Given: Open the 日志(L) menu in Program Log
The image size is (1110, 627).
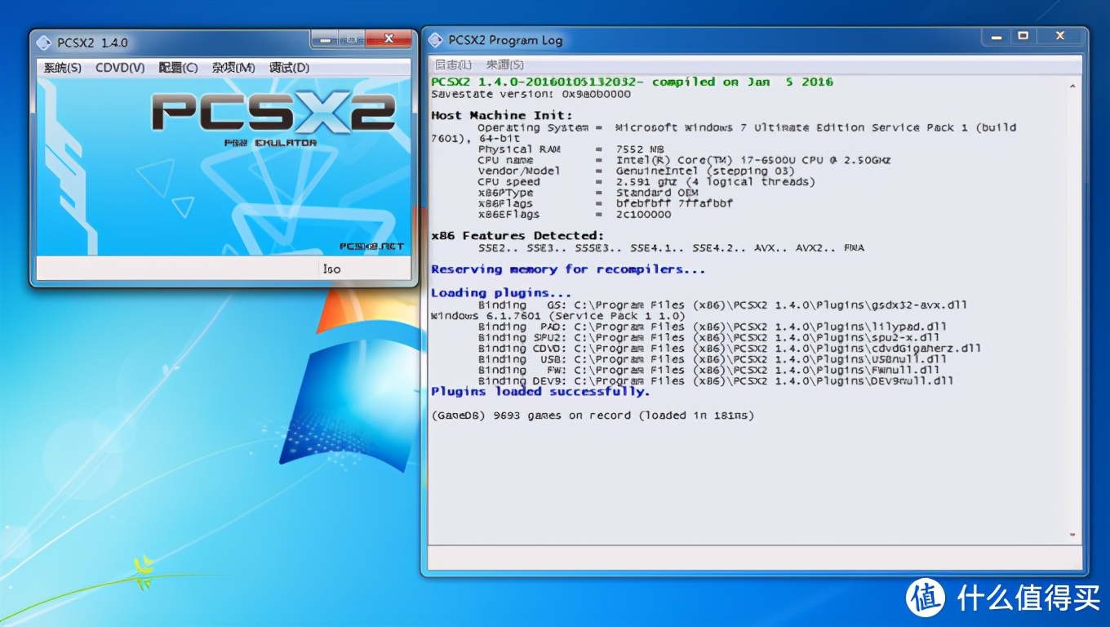Looking at the screenshot, I should [453, 64].
